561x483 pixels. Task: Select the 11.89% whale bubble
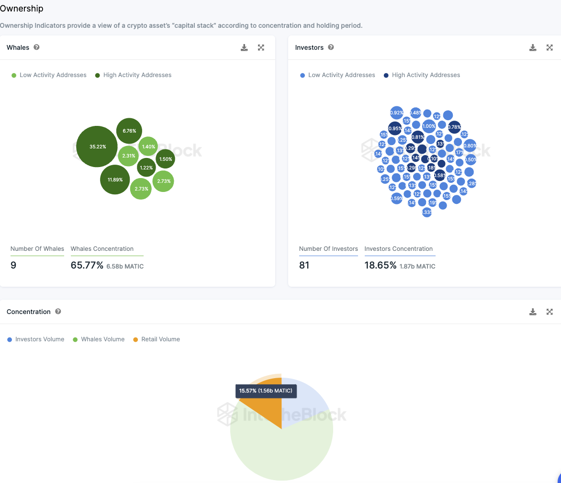pyautogui.click(x=115, y=180)
